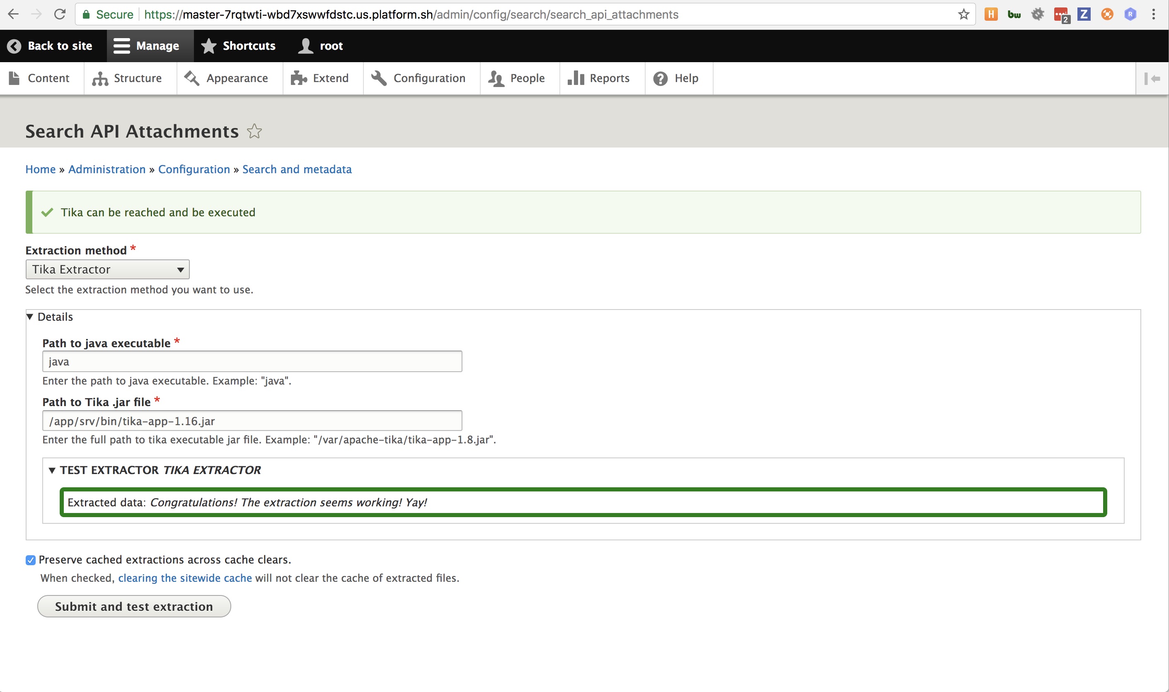This screenshot has height=692, width=1169.
Task: Click the Shortcuts star icon in toolbar
Action: 208,46
